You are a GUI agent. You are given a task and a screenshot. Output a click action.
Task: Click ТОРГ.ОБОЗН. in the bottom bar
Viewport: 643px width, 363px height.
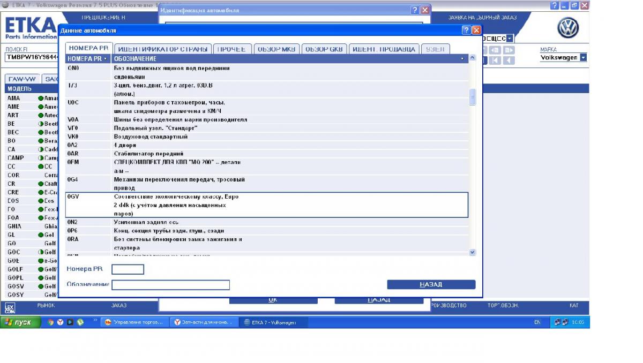503,306
